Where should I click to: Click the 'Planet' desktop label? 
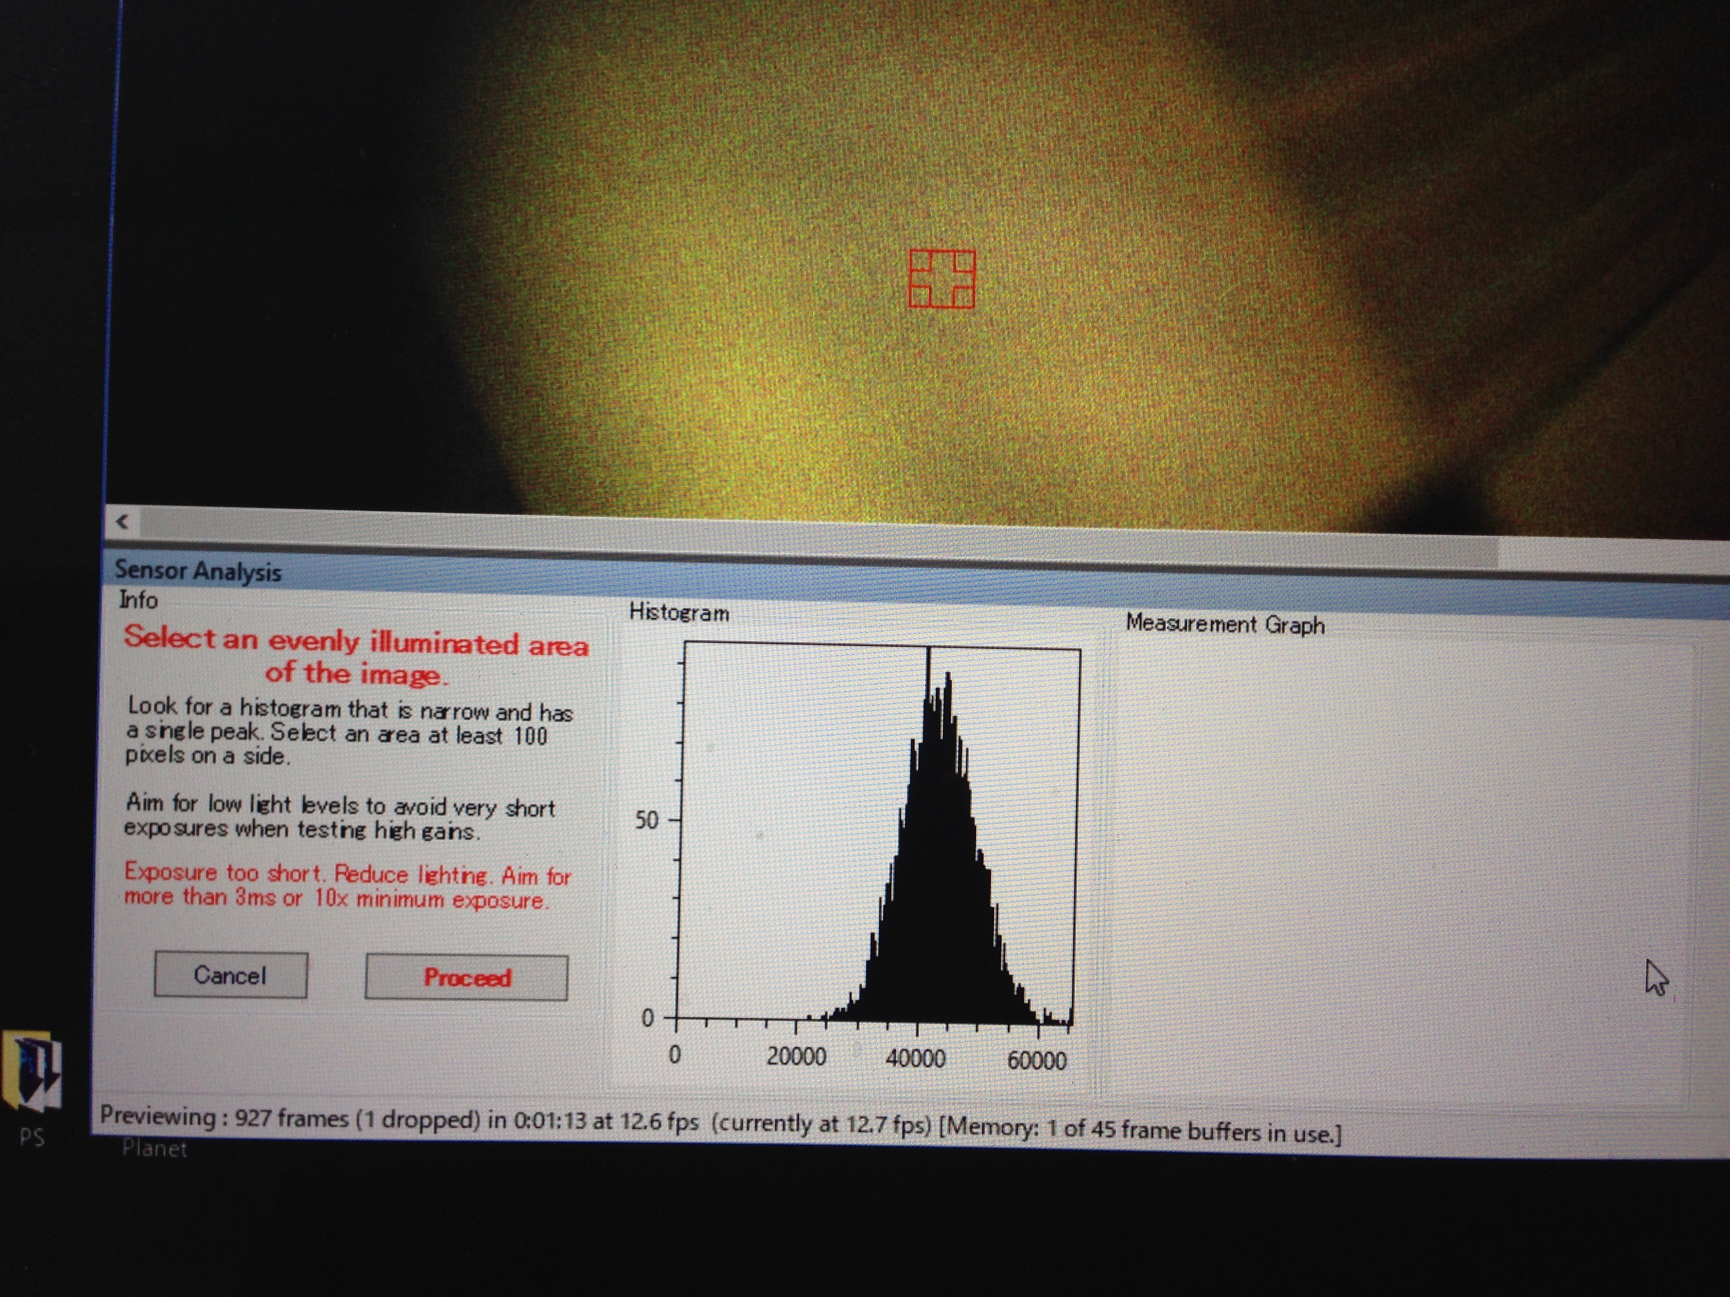click(154, 1149)
